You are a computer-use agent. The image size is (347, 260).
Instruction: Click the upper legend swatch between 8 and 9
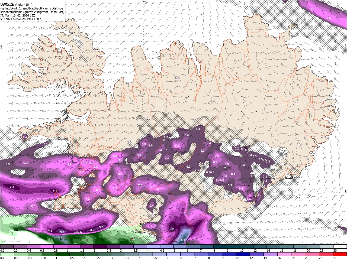point(220,247)
